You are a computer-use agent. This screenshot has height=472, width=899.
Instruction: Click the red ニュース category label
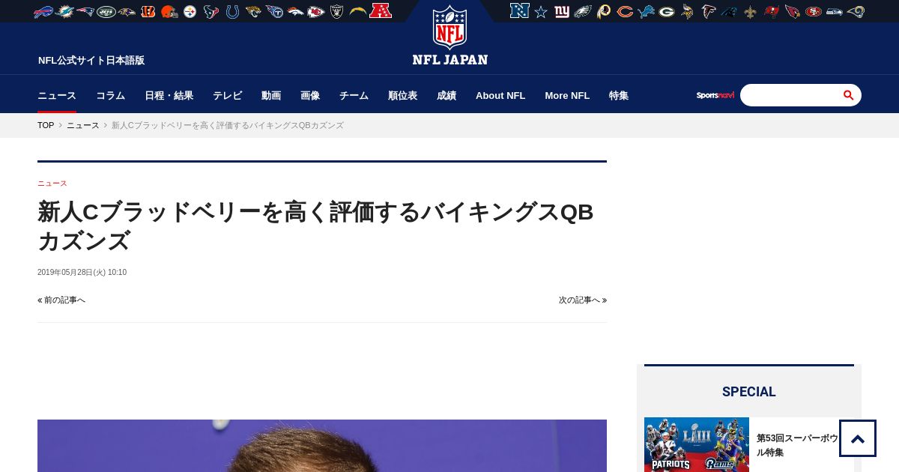(x=52, y=183)
